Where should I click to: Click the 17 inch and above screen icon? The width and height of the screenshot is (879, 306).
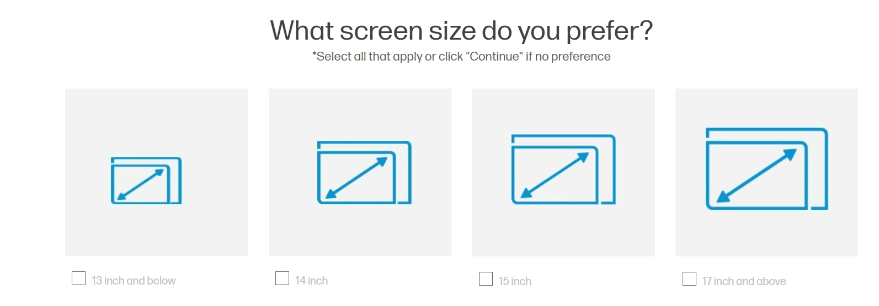pos(766,168)
